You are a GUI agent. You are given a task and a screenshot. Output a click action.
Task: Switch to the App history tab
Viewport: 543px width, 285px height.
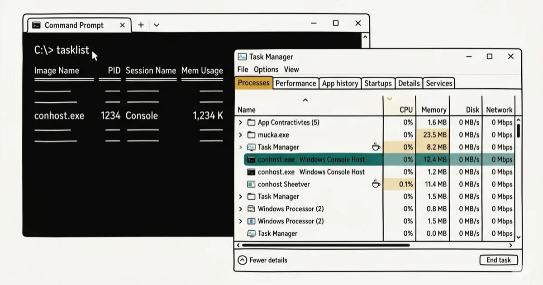(x=340, y=83)
